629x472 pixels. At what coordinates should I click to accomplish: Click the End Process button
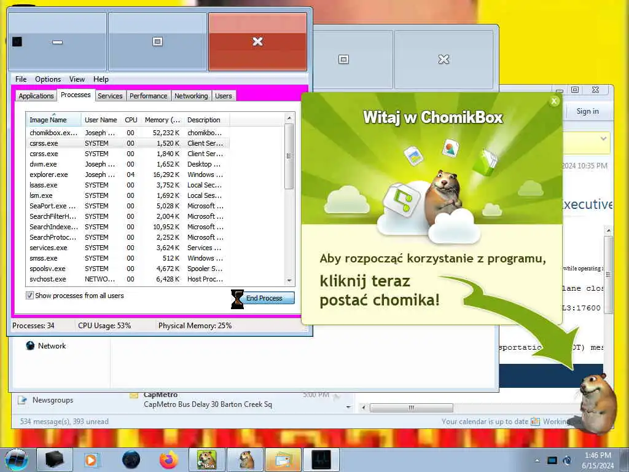pos(264,298)
